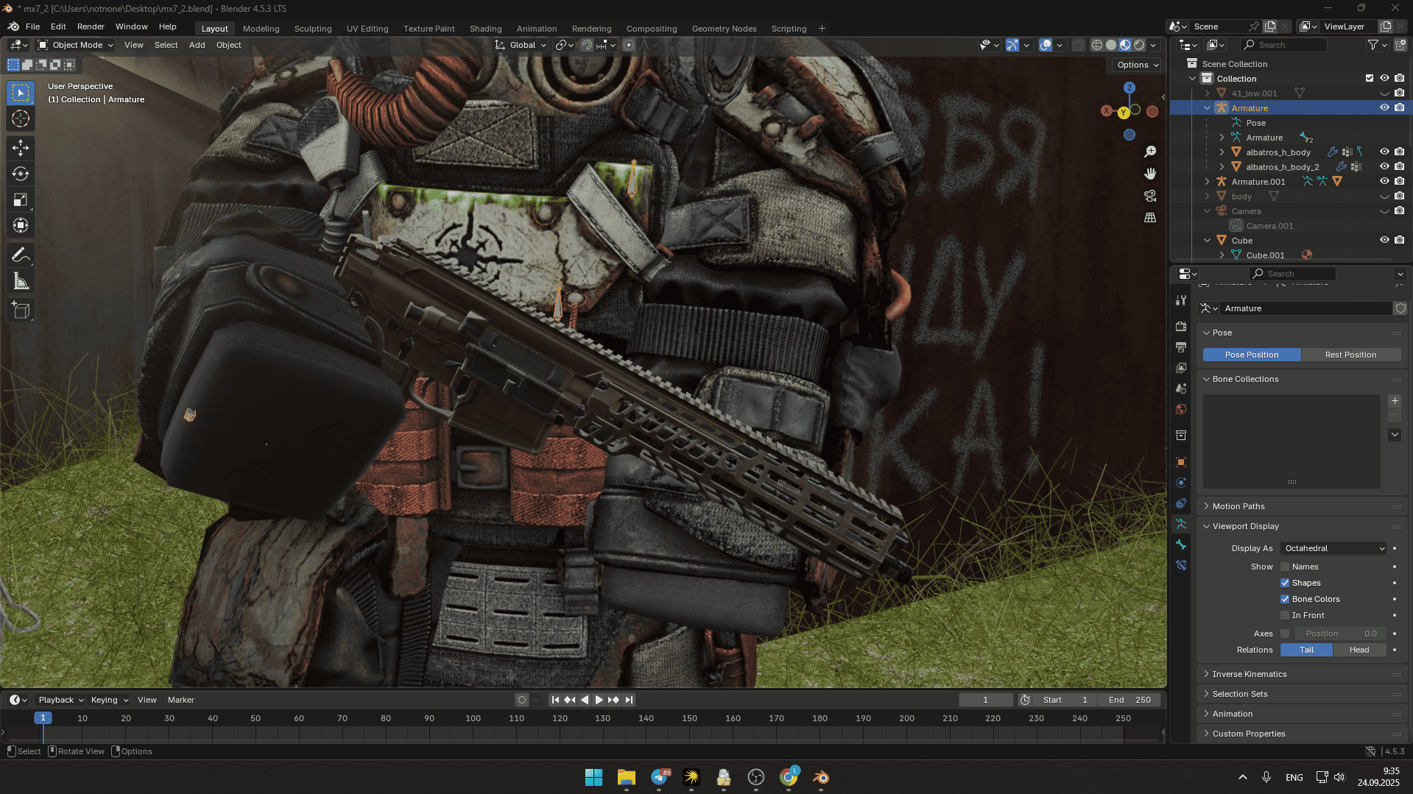The image size is (1413, 794).
Task: Open Bone properties tab
Action: click(1181, 545)
